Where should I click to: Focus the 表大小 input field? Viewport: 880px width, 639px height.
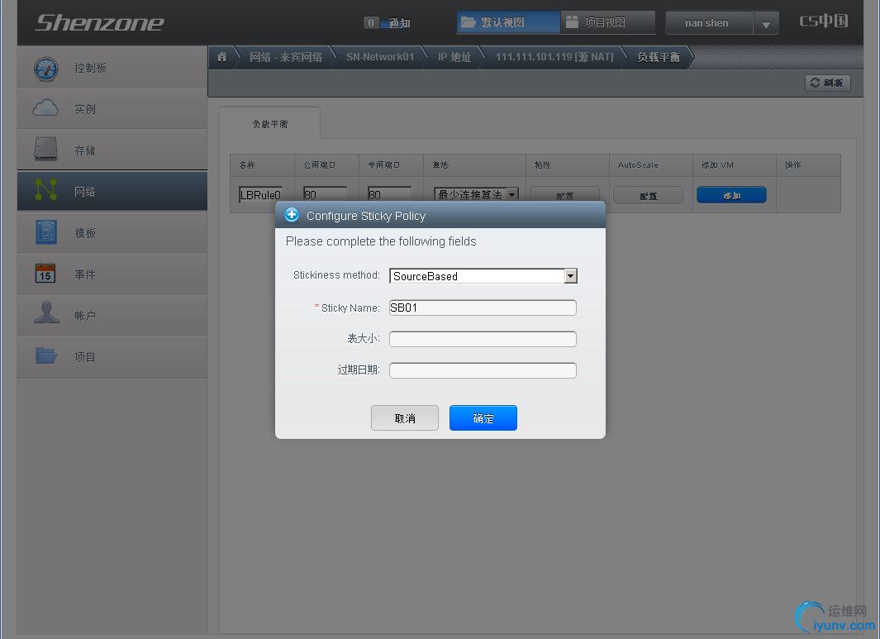point(483,339)
